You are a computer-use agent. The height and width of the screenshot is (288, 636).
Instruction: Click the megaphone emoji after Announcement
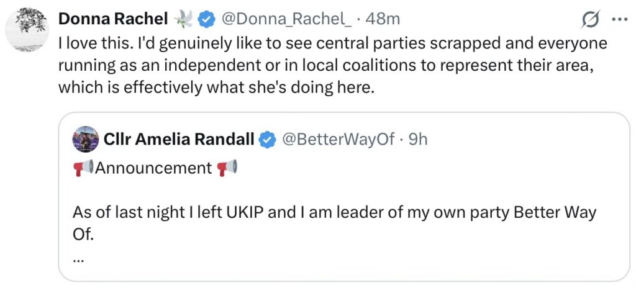coord(227,168)
